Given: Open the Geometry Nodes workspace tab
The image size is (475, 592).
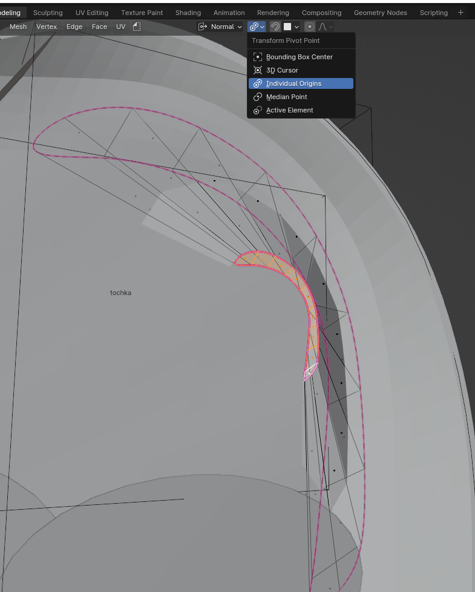Looking at the screenshot, I should [x=380, y=13].
